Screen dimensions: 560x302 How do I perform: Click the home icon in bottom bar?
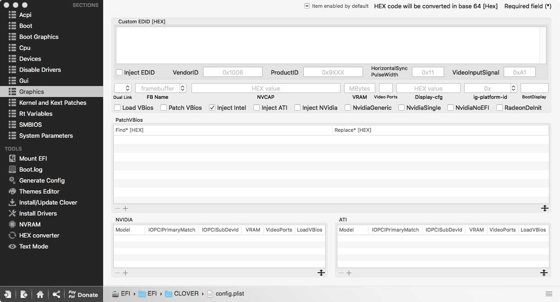point(40,294)
